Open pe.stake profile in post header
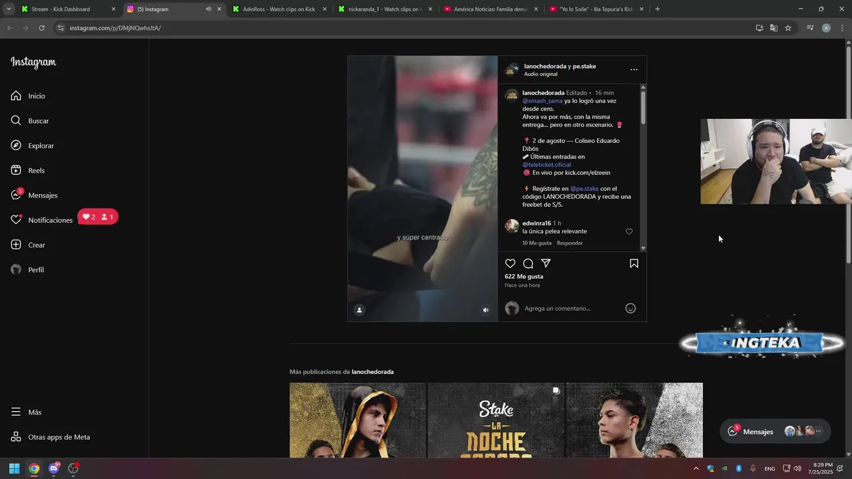Screen dimensions: 852x479 click(x=584, y=66)
